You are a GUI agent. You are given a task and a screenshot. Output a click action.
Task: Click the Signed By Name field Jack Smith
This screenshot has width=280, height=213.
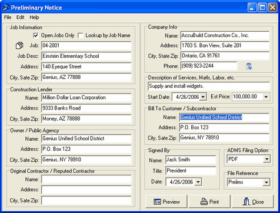191,159
